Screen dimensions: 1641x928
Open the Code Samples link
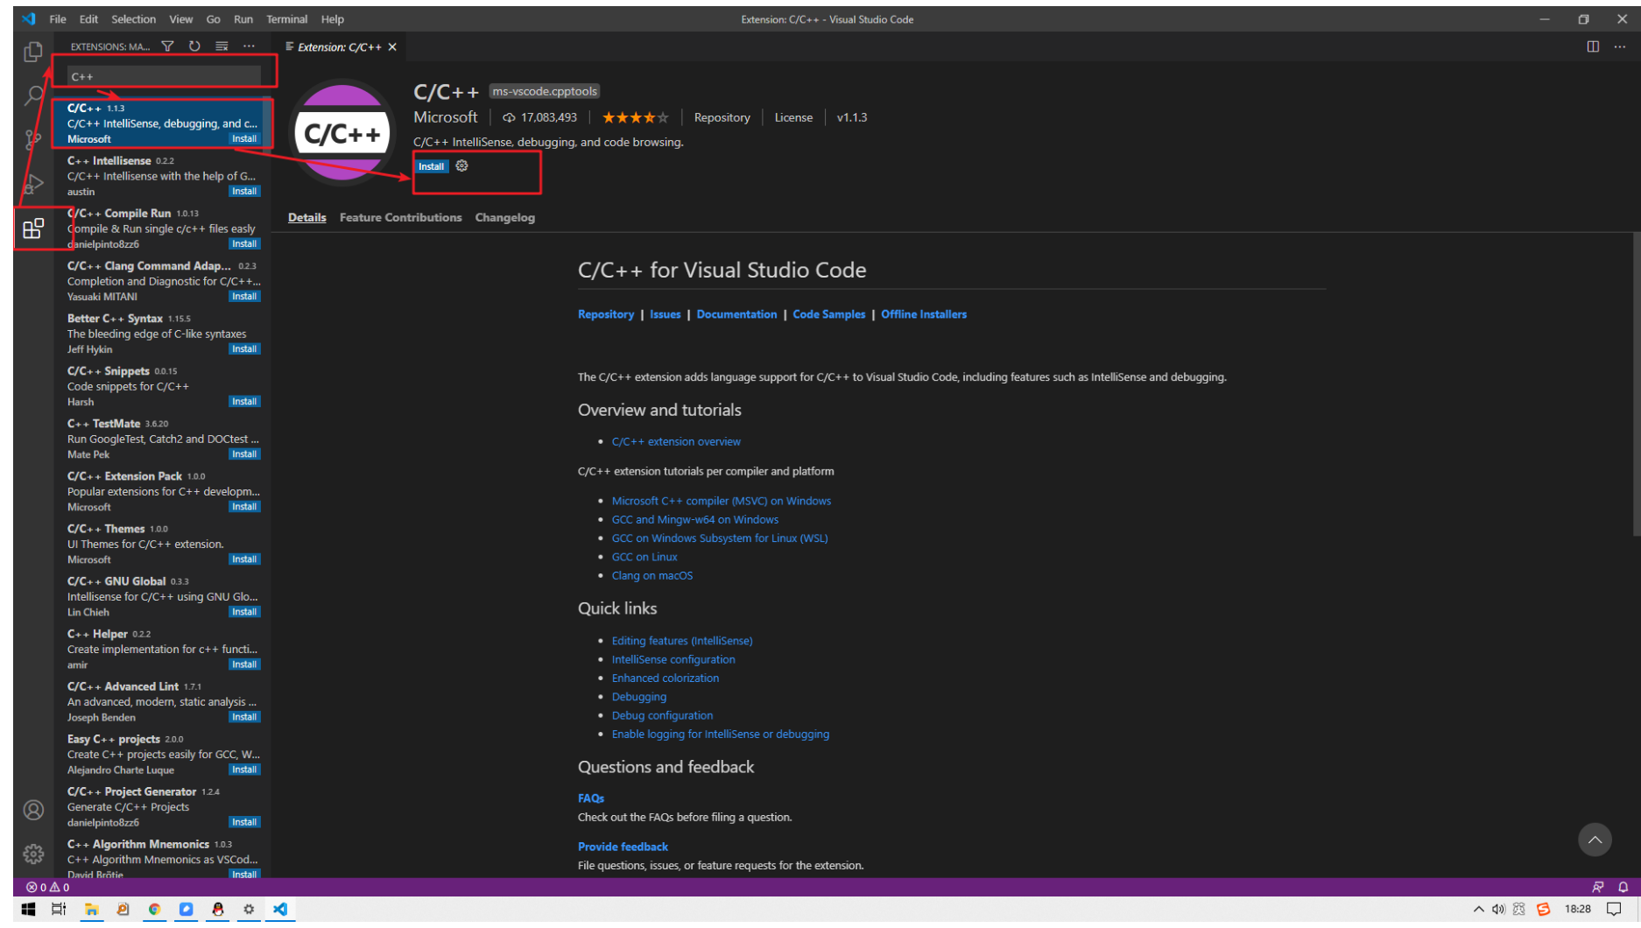(x=828, y=314)
